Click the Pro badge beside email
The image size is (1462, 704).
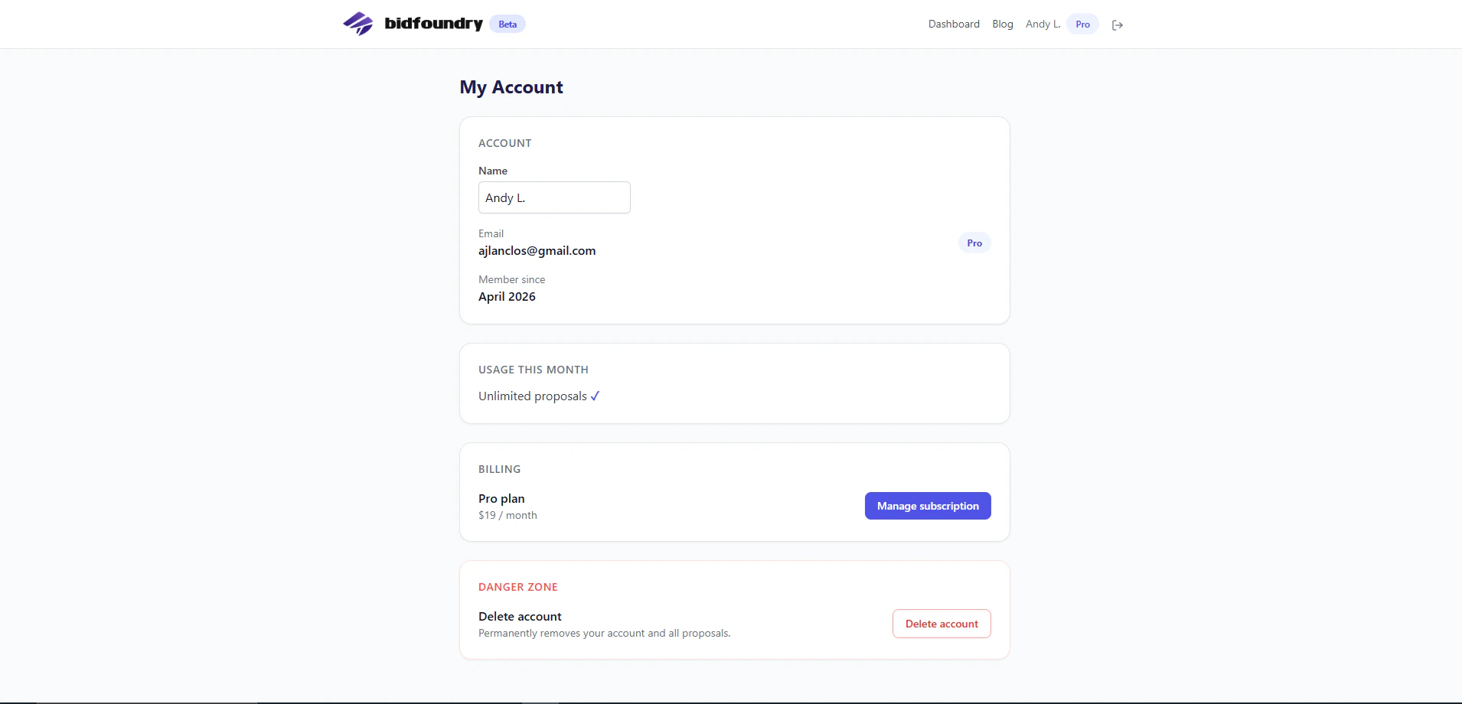(974, 243)
